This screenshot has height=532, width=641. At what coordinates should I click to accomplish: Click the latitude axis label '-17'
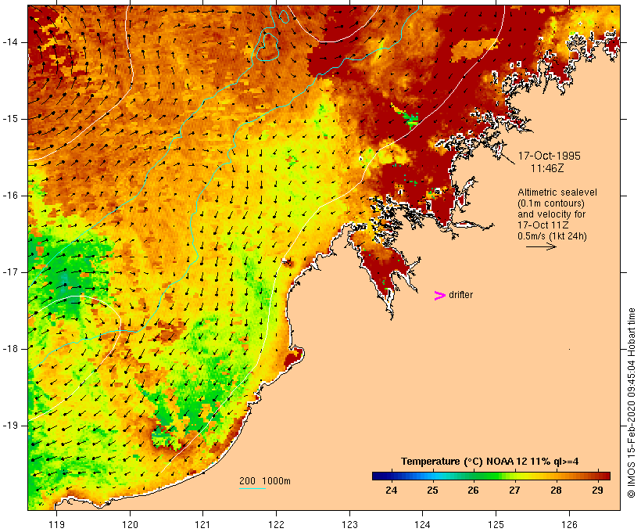tap(10, 272)
